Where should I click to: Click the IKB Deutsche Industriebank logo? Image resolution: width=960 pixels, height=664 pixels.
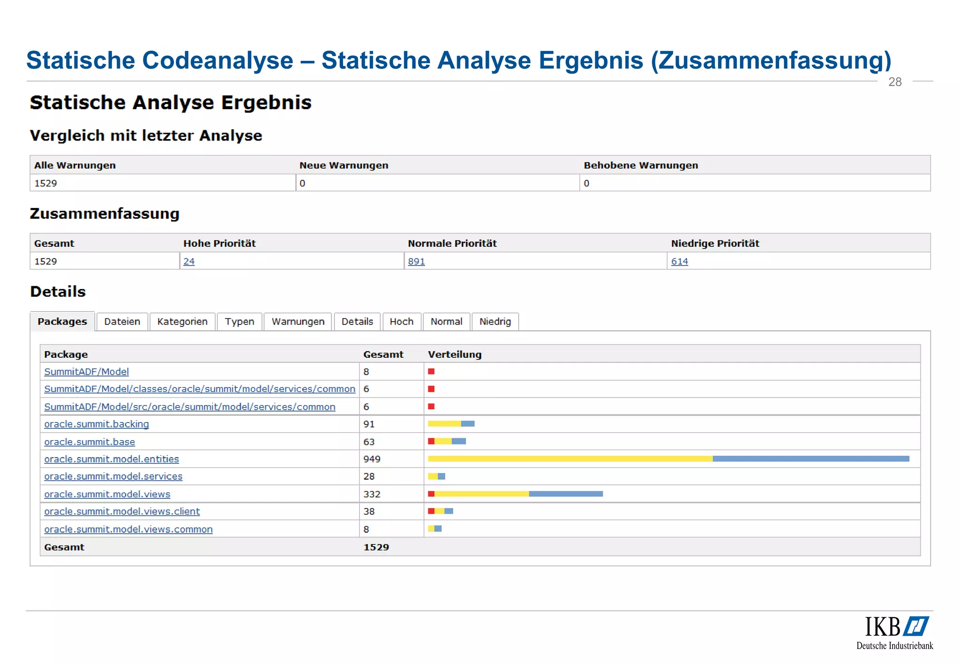click(895, 633)
